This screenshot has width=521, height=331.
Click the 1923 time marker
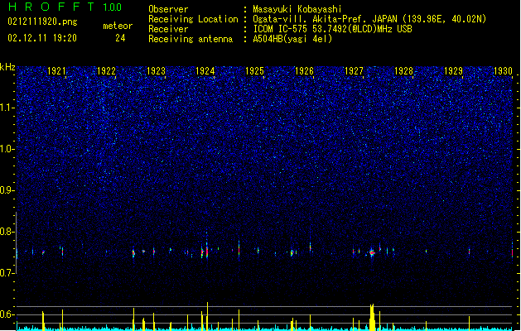(x=156, y=71)
